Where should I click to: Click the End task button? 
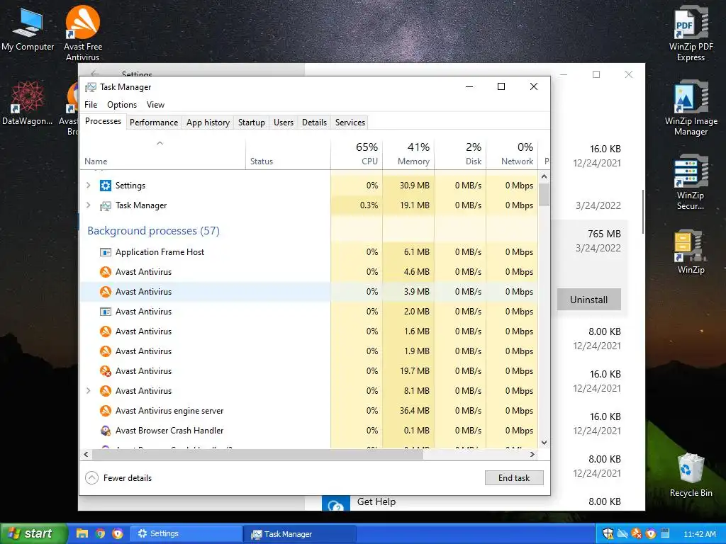pos(514,478)
